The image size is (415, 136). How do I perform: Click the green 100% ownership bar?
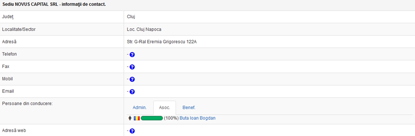click(x=152, y=118)
